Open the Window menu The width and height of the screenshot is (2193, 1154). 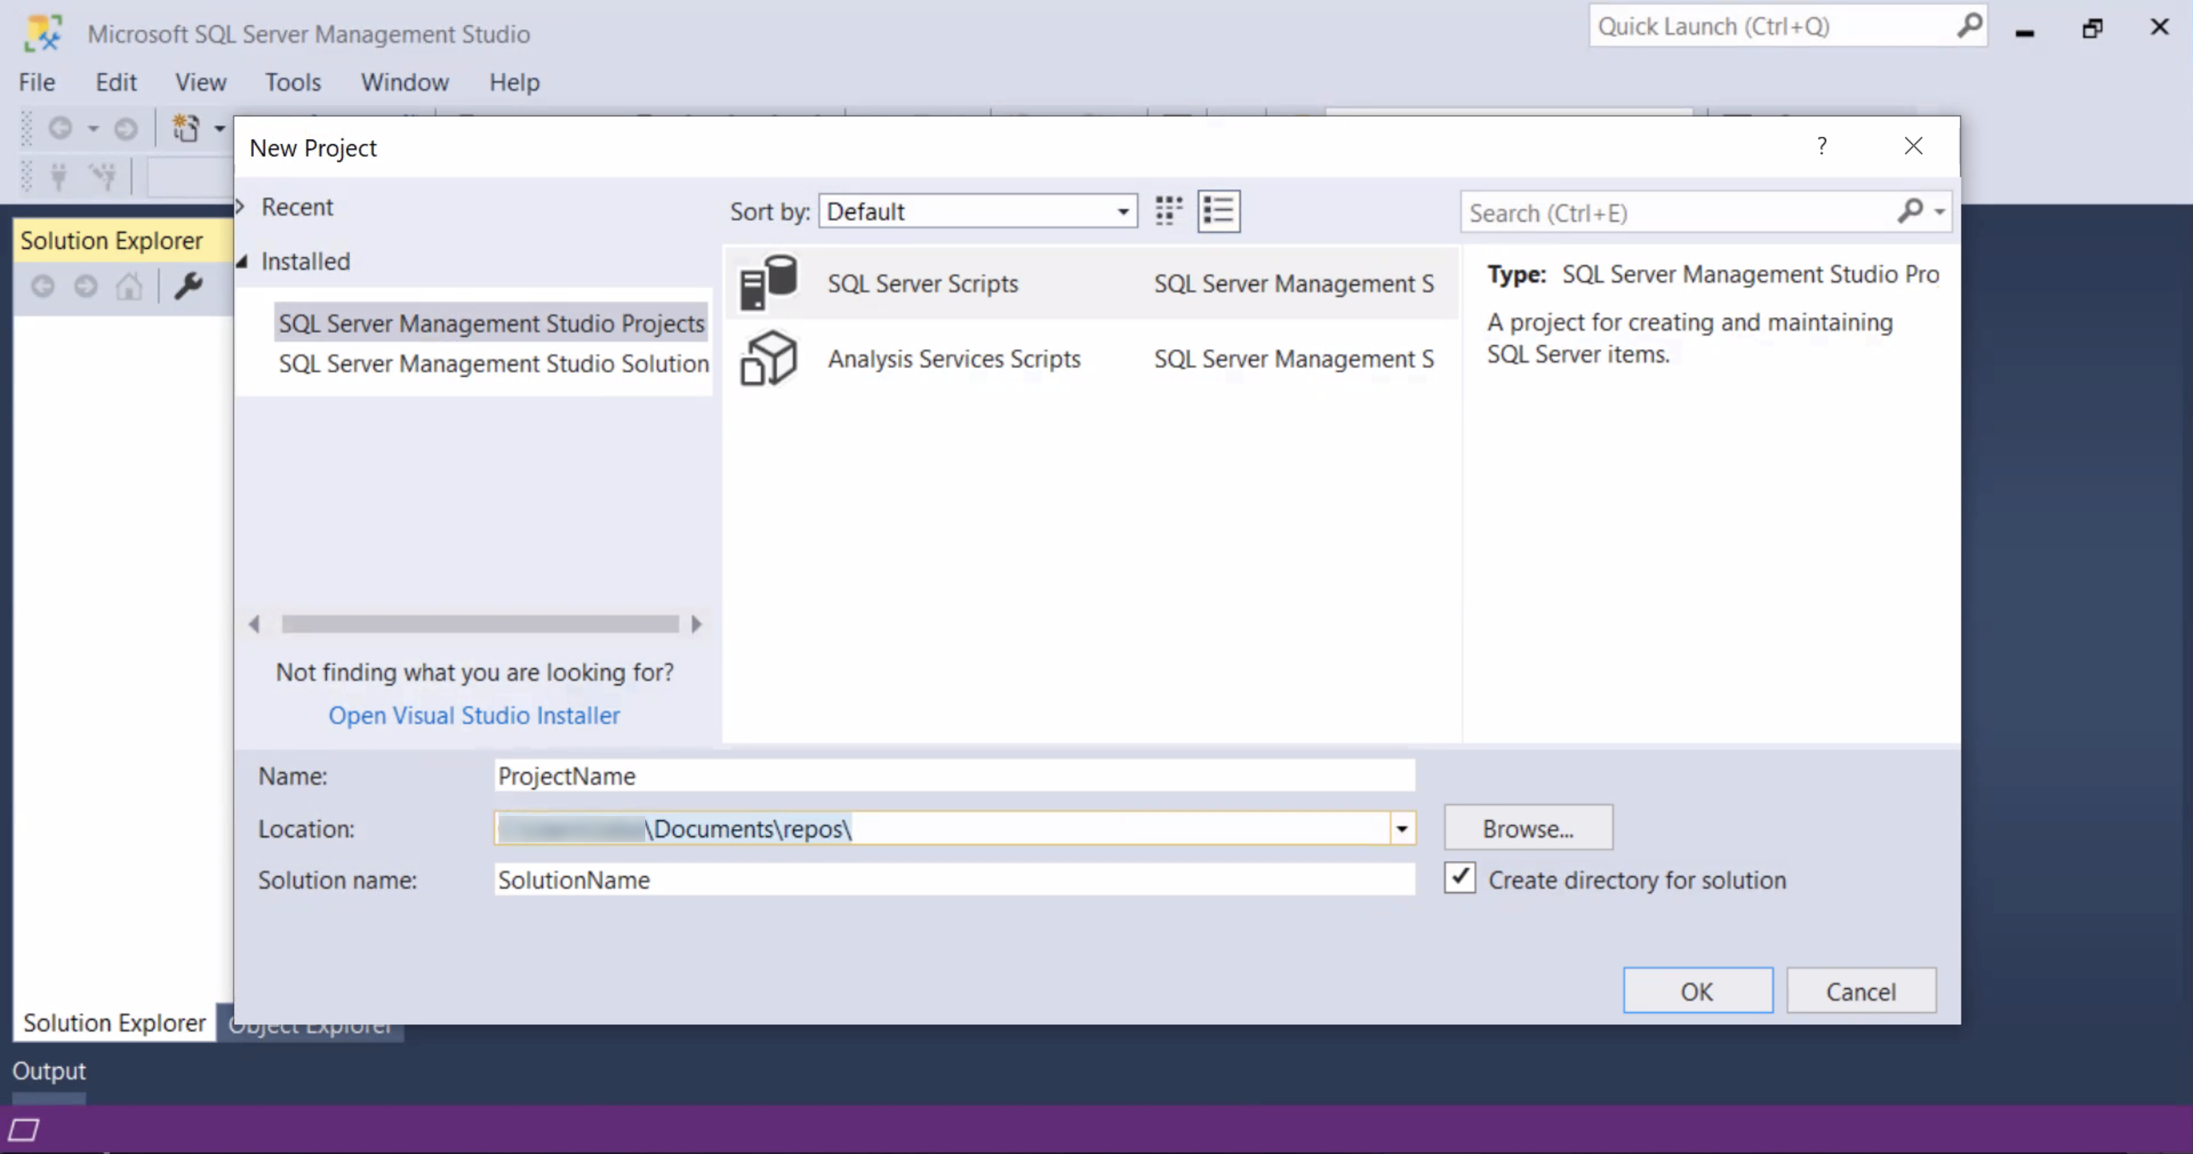point(404,82)
